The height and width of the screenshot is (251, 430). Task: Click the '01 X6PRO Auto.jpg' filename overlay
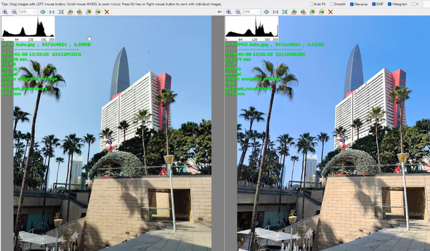(x=246, y=44)
